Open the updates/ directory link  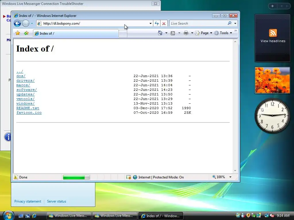tap(25, 94)
